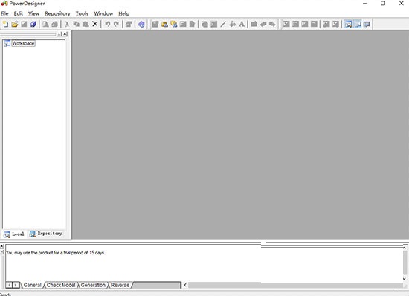409x296 pixels.
Task: Click the Browser panel pin button
Action: [59, 34]
